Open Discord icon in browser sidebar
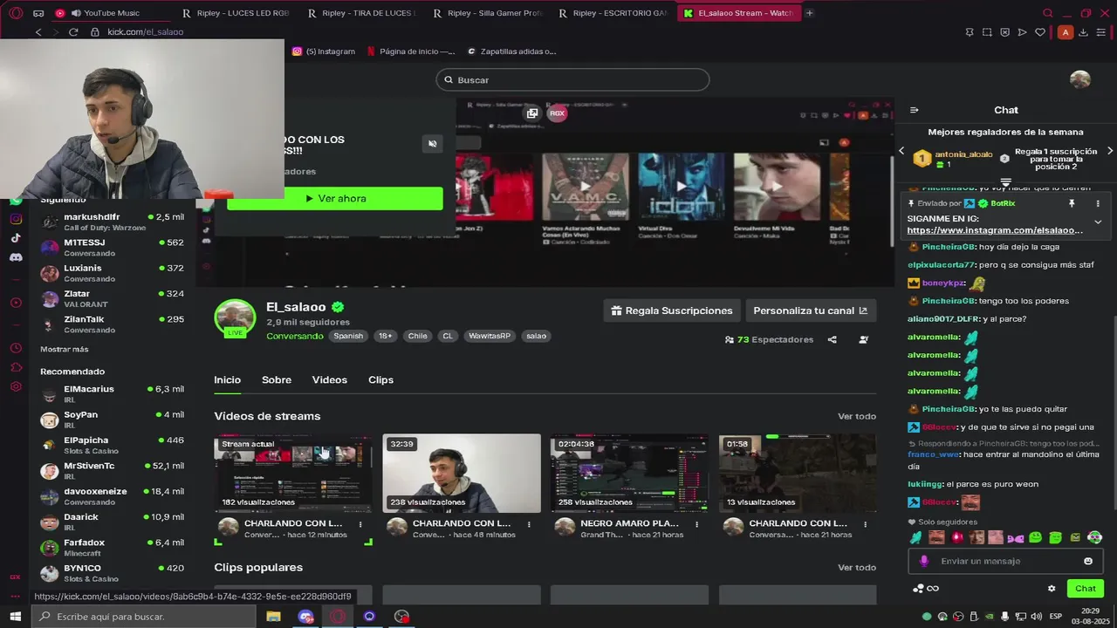Screen dimensions: 1117x628 (x=16, y=257)
